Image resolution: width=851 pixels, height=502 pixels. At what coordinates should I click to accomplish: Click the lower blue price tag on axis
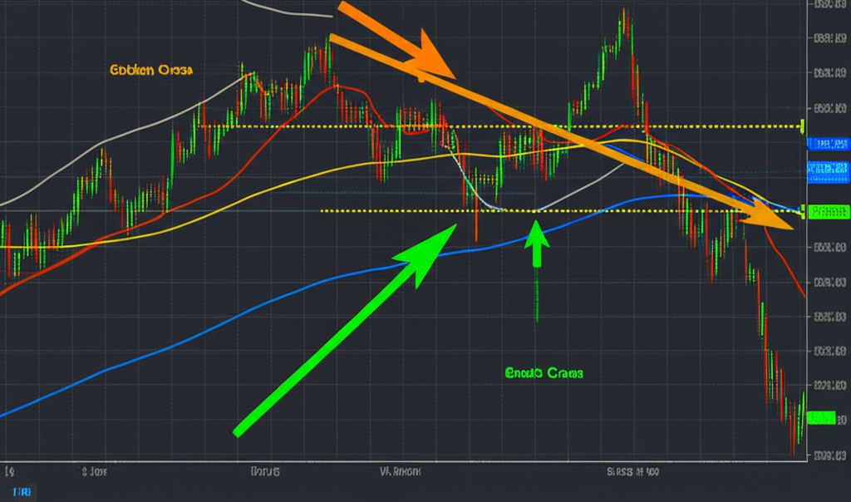coord(829,171)
